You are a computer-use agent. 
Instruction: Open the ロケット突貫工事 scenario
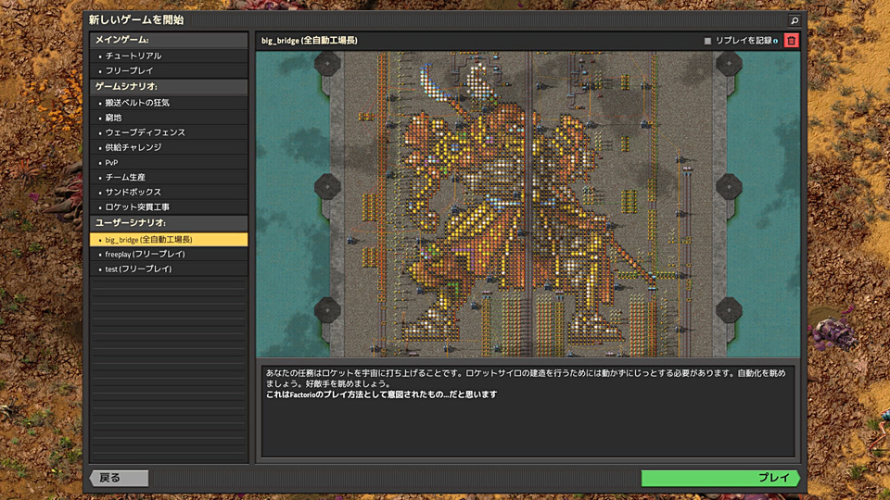[169, 206]
